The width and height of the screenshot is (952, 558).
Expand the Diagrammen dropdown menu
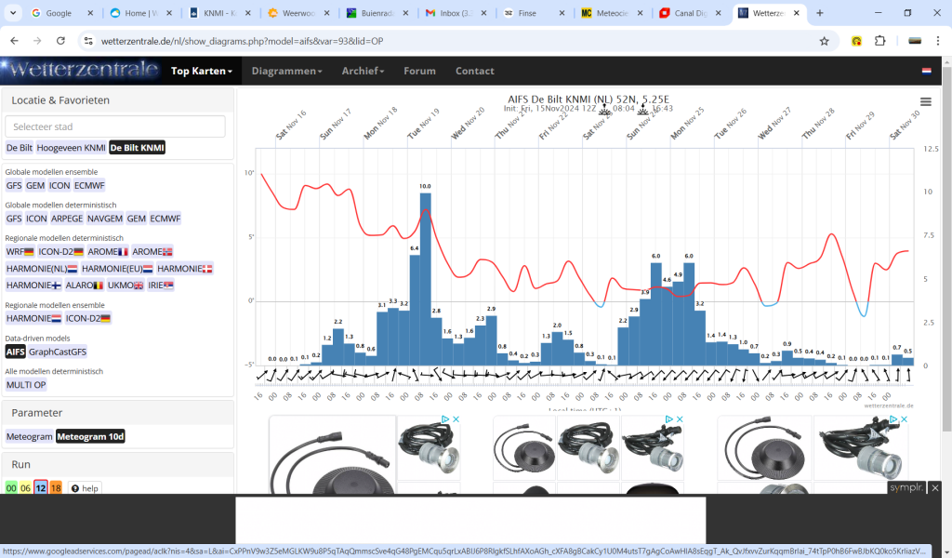click(x=286, y=71)
